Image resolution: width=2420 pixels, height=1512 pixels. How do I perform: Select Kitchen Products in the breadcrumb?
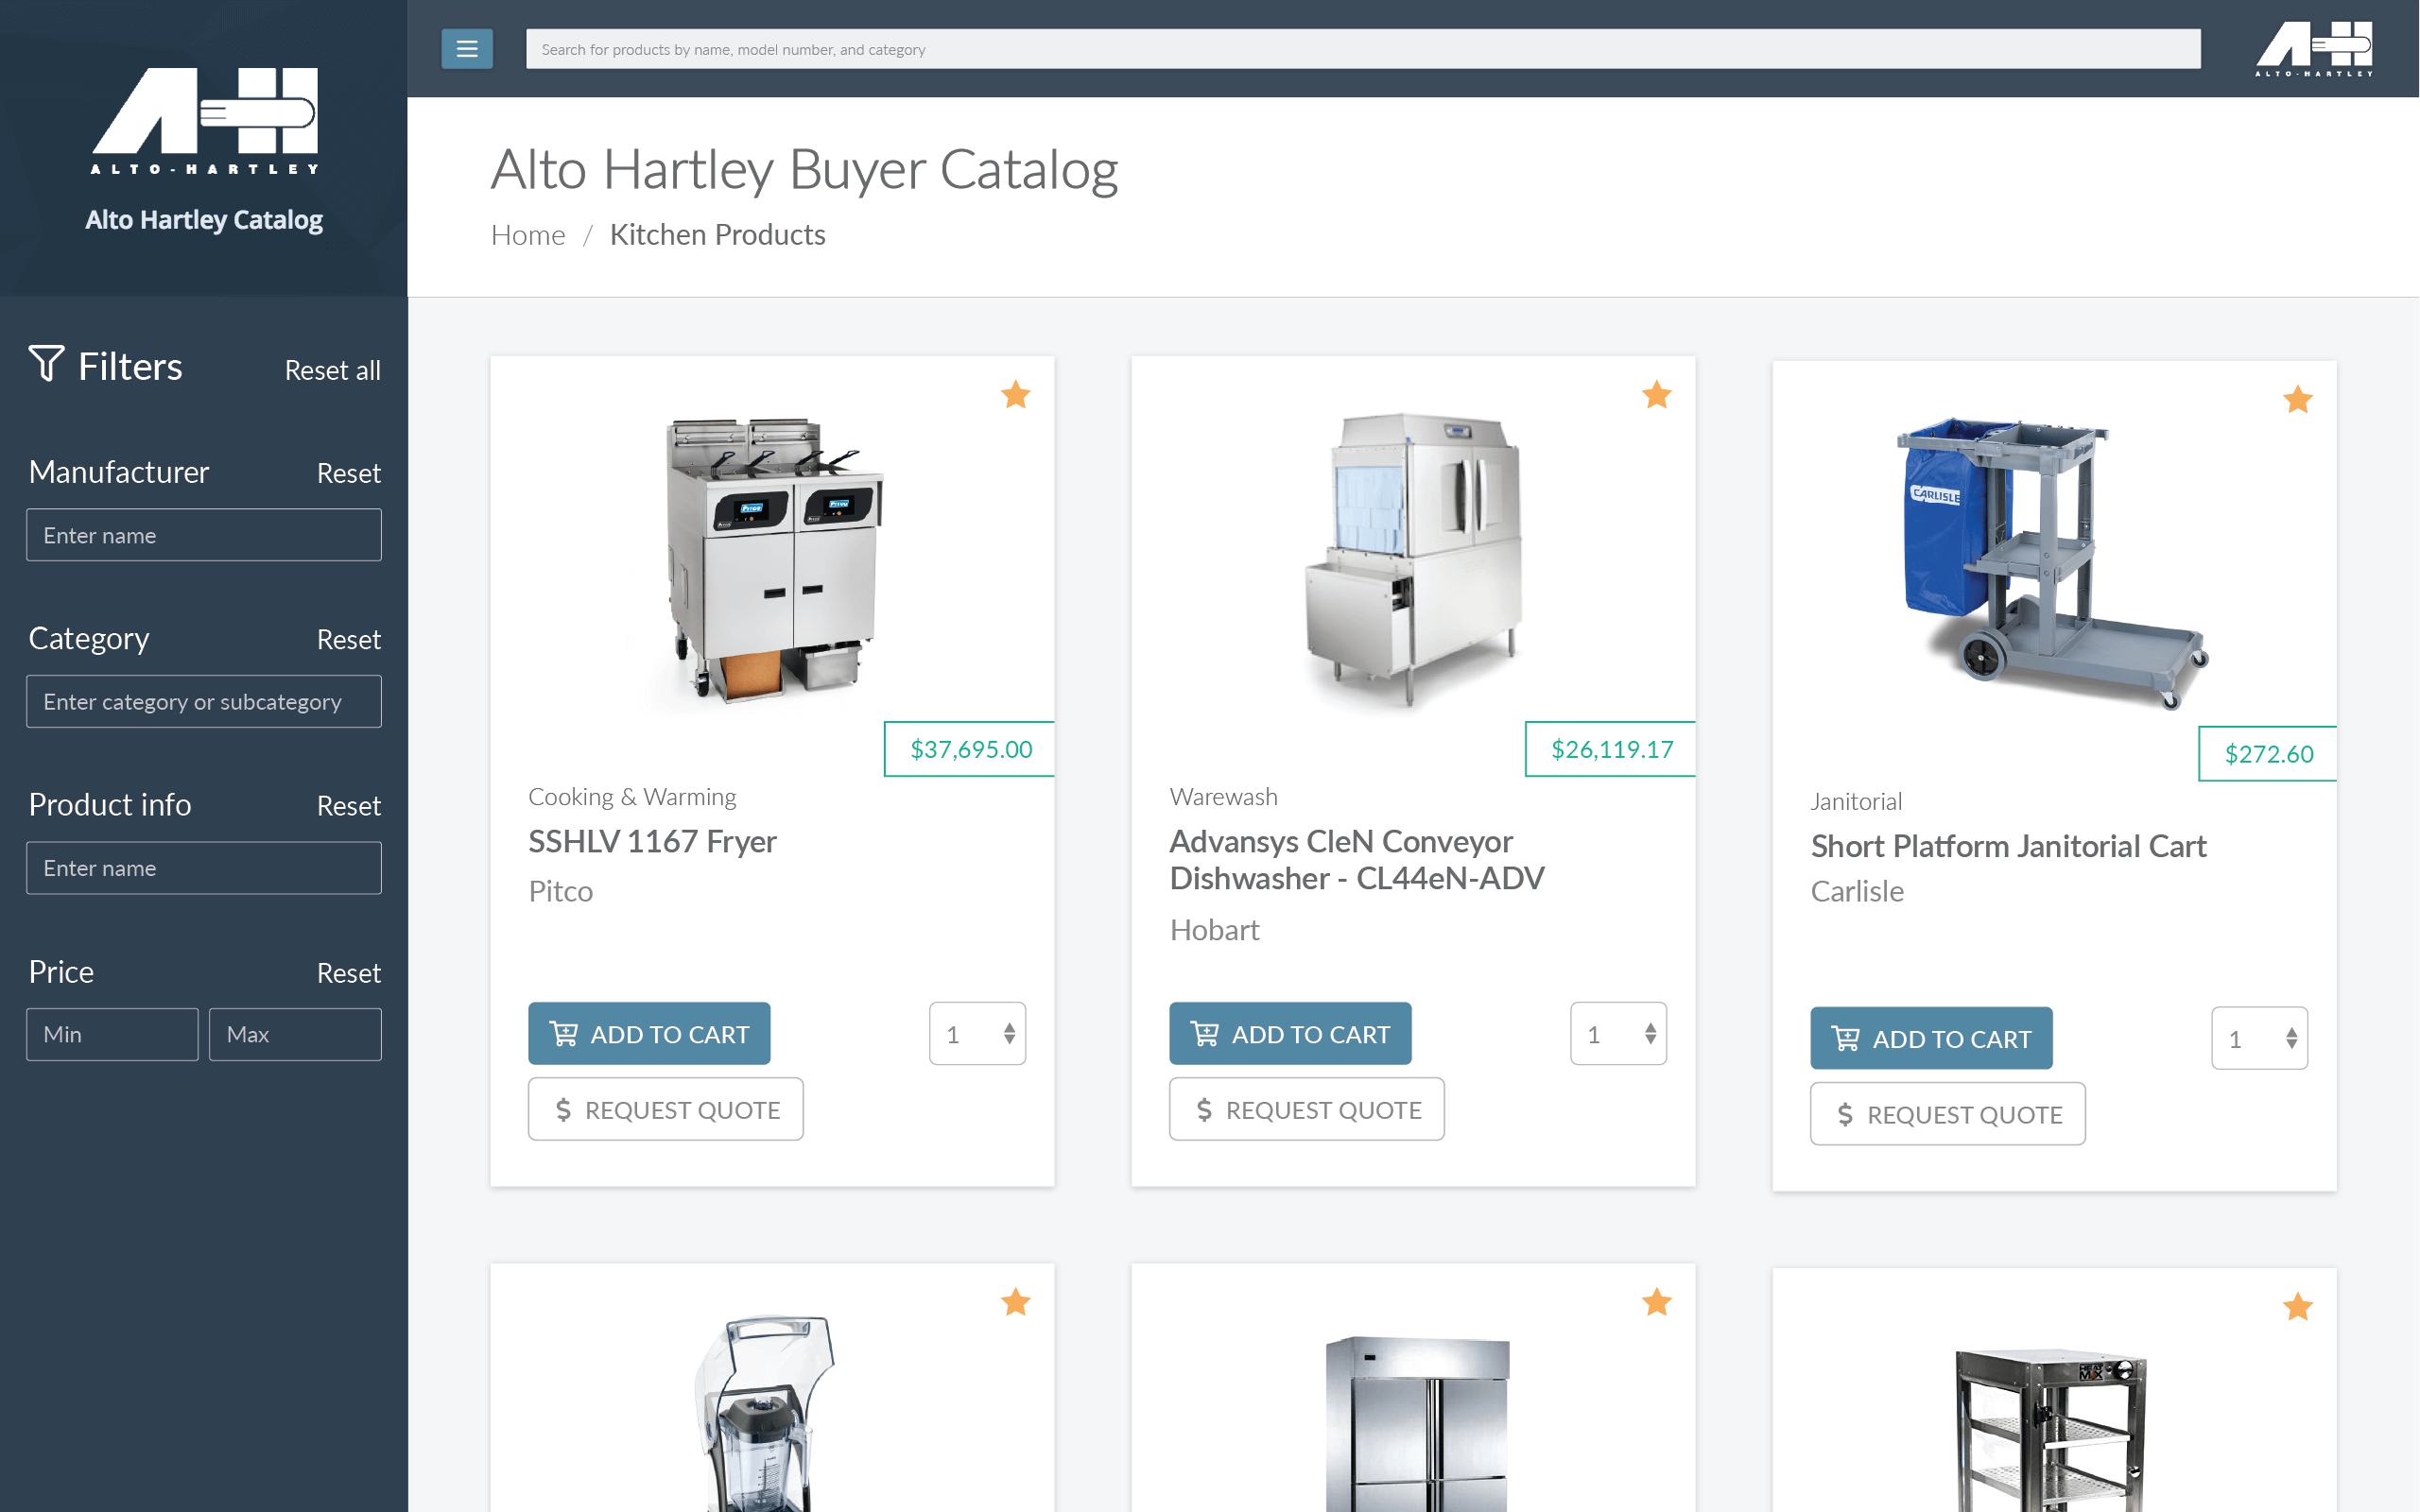coord(718,234)
